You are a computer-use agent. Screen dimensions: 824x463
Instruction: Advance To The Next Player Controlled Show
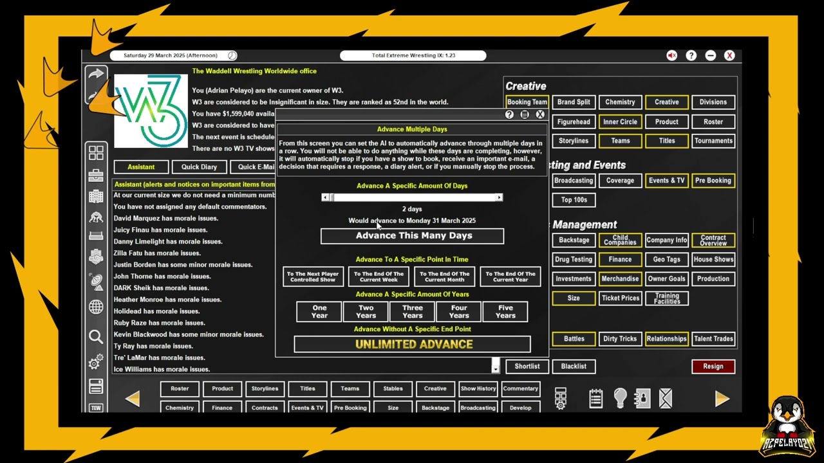point(313,277)
